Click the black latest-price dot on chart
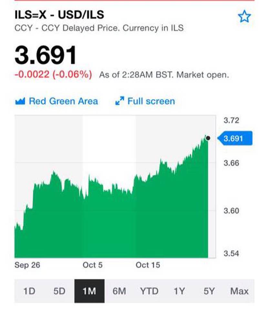The width and height of the screenshot is (269, 311). tap(208, 138)
